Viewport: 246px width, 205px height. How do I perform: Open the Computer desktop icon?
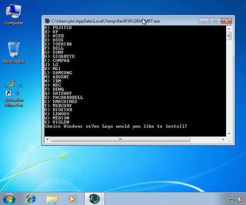point(14,14)
